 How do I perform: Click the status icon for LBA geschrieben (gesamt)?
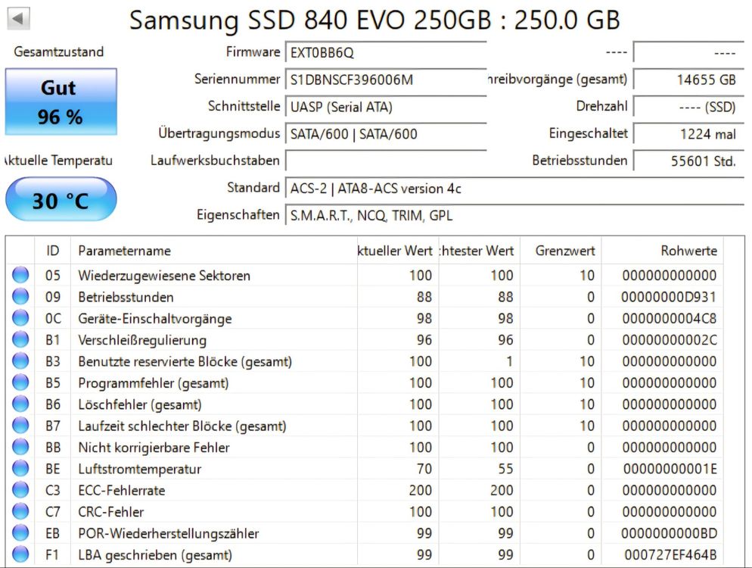(20, 554)
